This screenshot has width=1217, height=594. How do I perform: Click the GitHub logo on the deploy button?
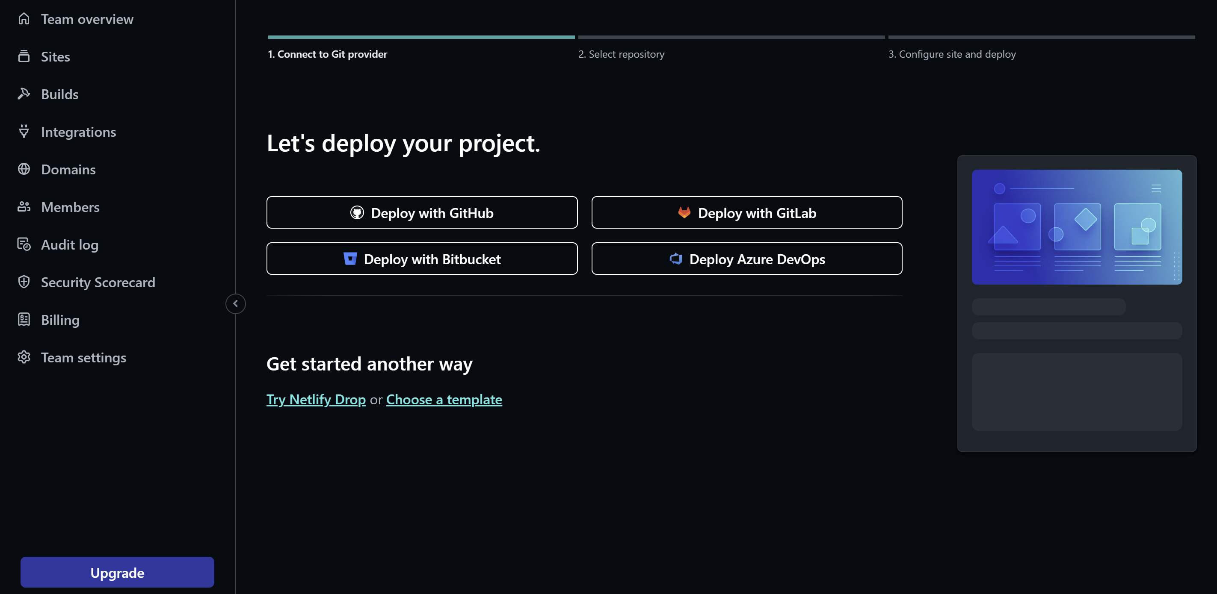pyautogui.click(x=358, y=213)
